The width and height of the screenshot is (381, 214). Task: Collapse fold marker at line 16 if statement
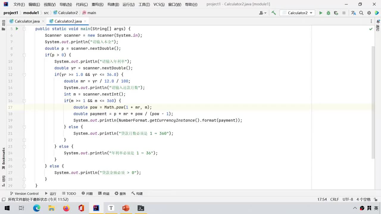coord(24,101)
